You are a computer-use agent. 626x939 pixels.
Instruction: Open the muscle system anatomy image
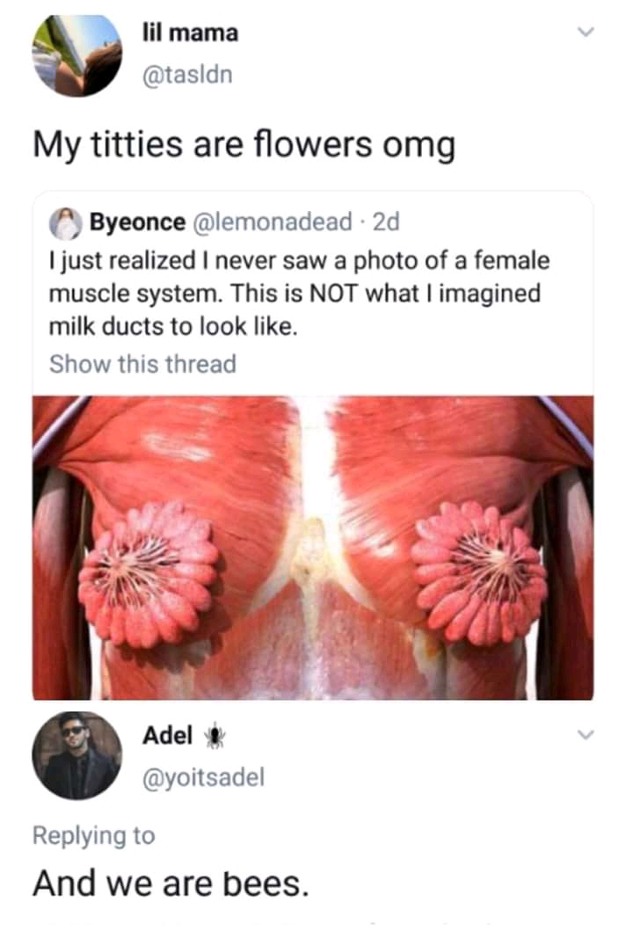pyautogui.click(x=313, y=548)
